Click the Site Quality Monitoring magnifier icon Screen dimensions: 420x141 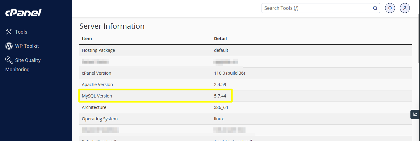pyautogui.click(x=9, y=60)
